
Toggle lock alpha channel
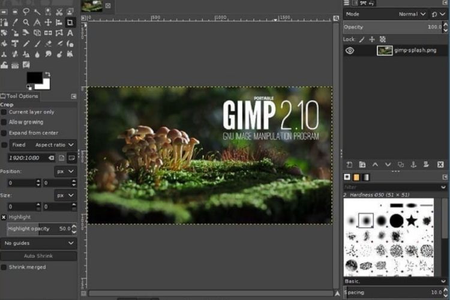pos(383,40)
